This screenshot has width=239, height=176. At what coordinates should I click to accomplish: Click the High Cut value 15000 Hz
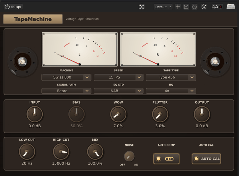pyautogui.click(x=61, y=163)
